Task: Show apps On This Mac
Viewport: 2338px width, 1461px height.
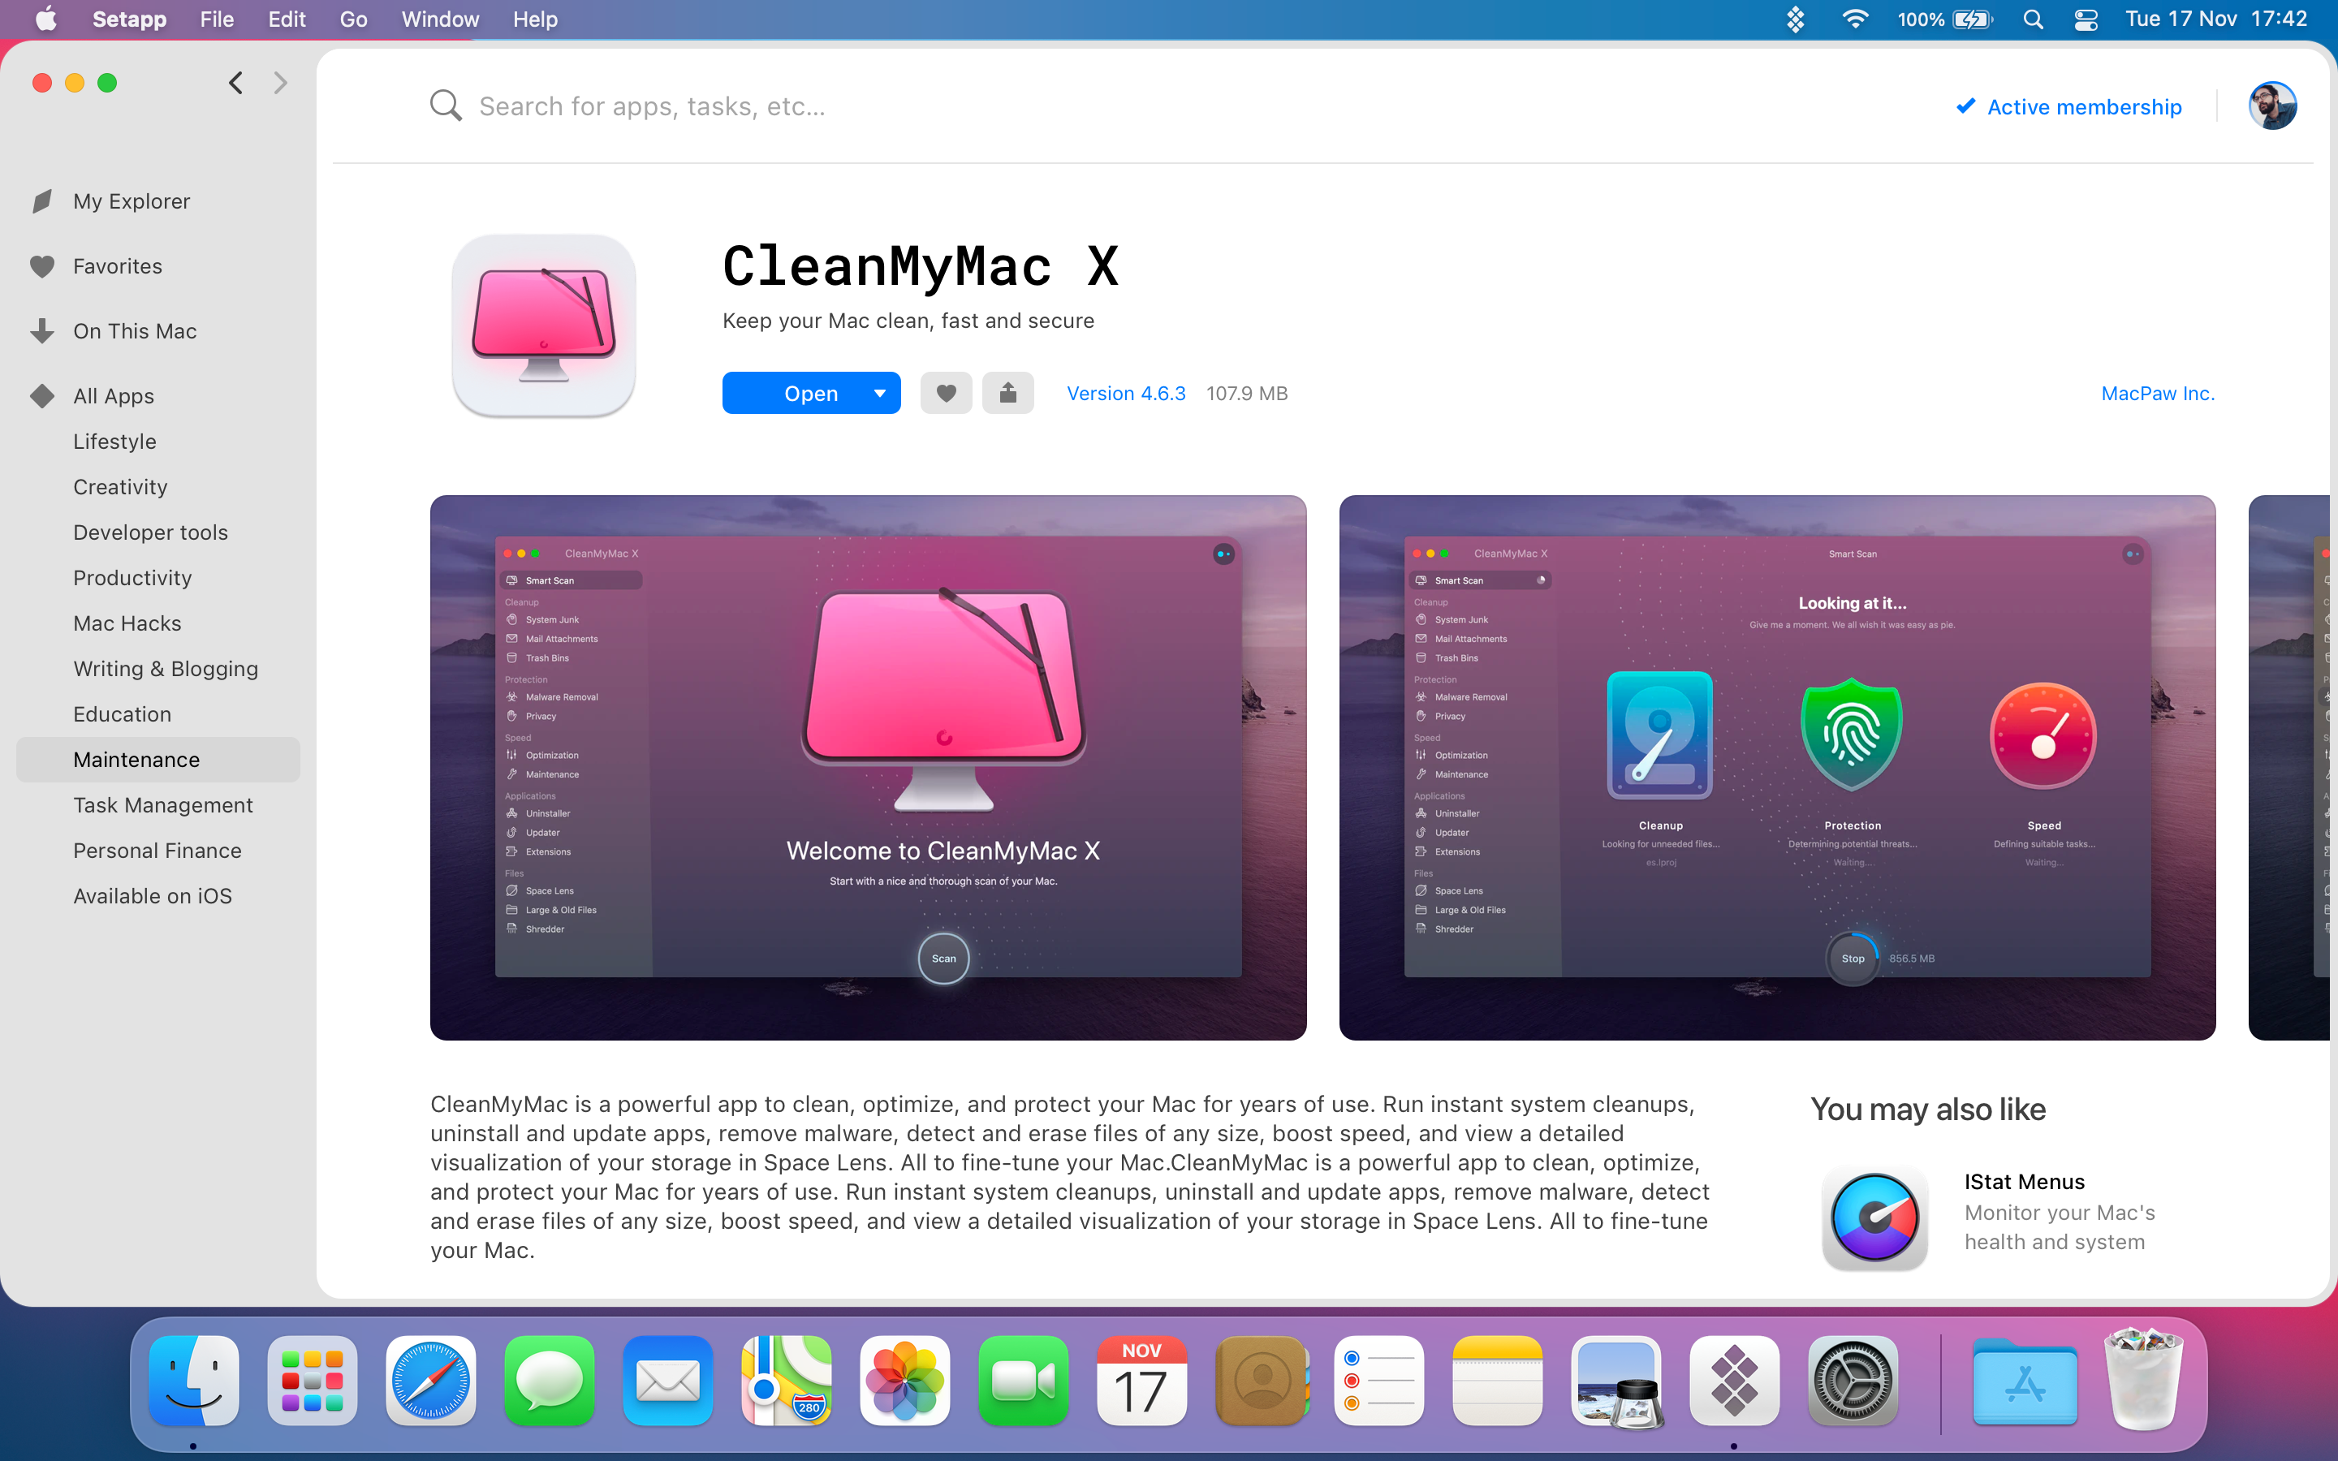Action: [136, 331]
